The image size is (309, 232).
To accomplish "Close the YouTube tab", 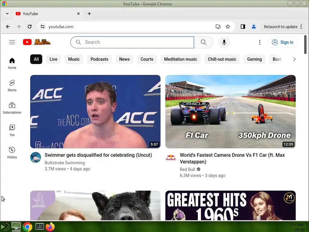I will click(x=78, y=14).
